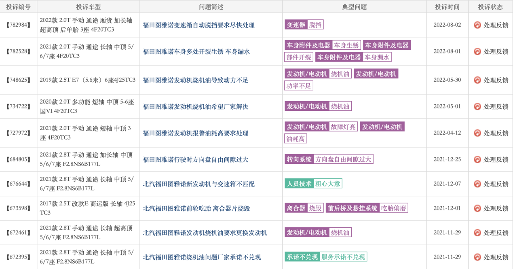Open link 北汽福田图雅诺前轮吃胎 离合器片烧毁
The image size is (513, 269).
196,208
